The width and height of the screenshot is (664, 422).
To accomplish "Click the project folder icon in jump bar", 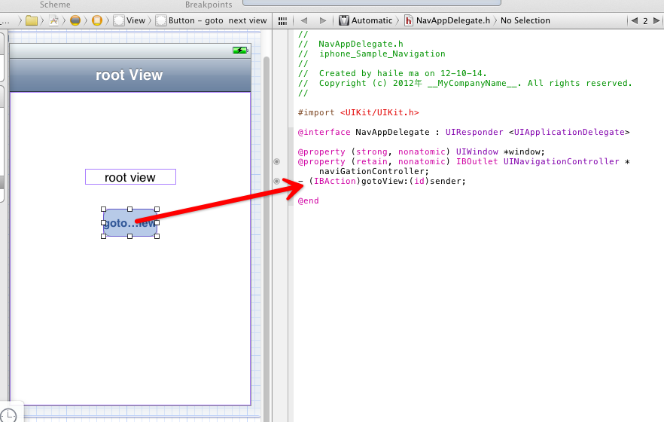I will pyautogui.click(x=32, y=20).
